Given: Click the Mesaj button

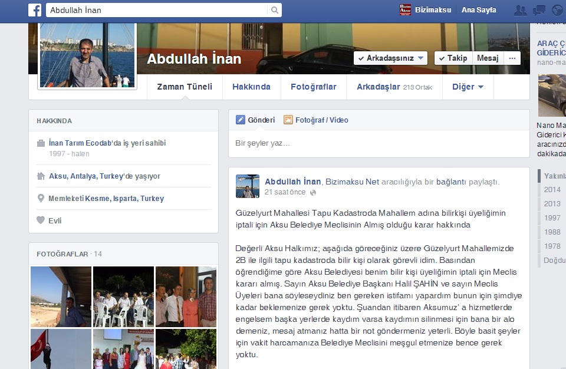Looking at the screenshot, I should pos(488,58).
